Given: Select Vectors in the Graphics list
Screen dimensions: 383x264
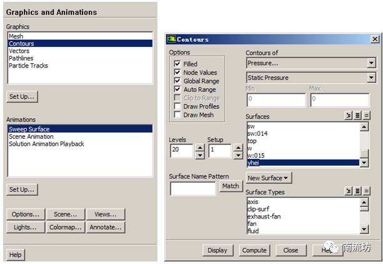Looking at the screenshot, I should [x=19, y=51].
